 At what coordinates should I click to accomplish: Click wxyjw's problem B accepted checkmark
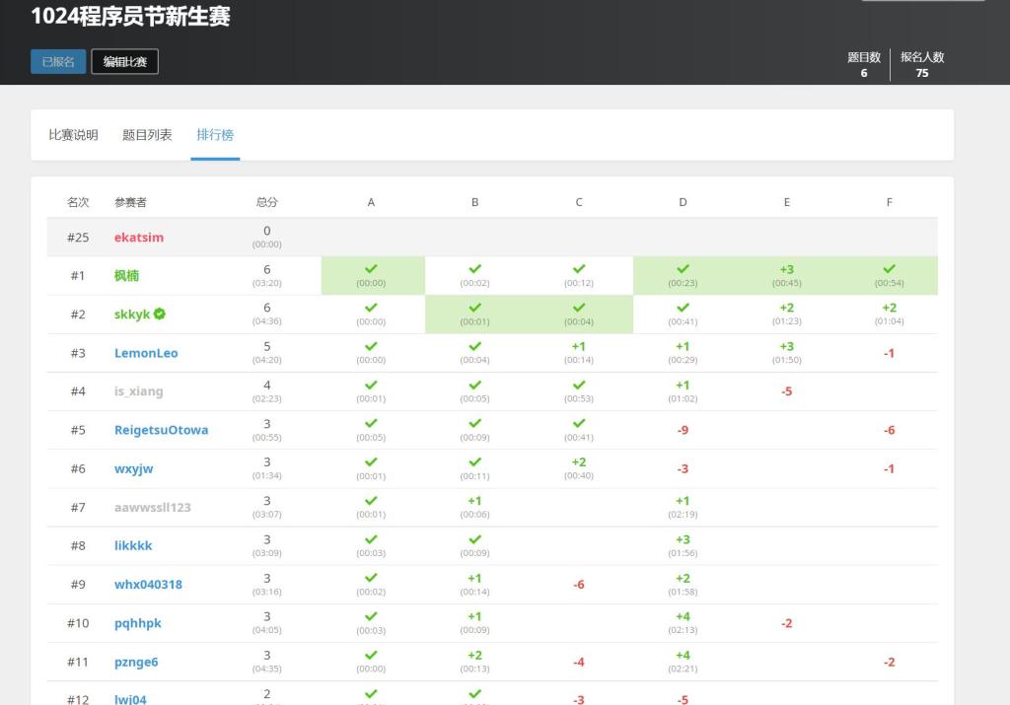(474, 461)
